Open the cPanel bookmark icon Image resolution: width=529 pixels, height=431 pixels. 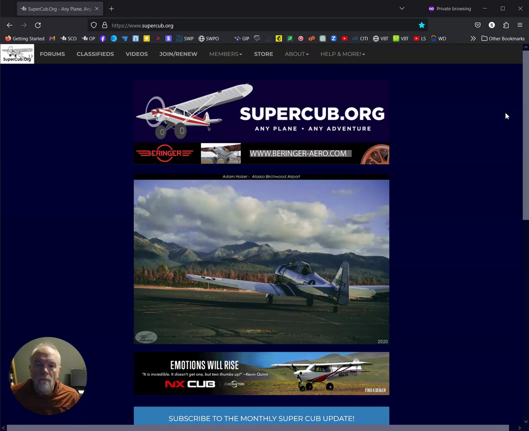312,38
